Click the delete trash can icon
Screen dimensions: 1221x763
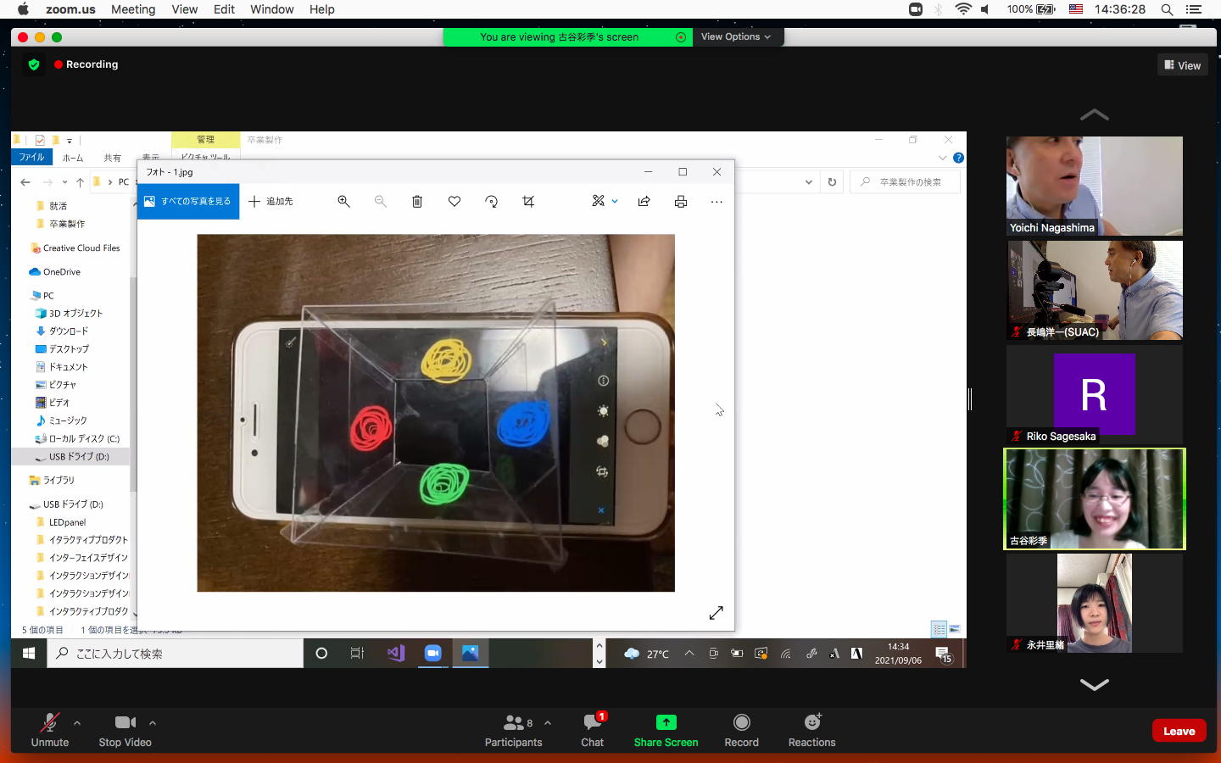point(417,202)
